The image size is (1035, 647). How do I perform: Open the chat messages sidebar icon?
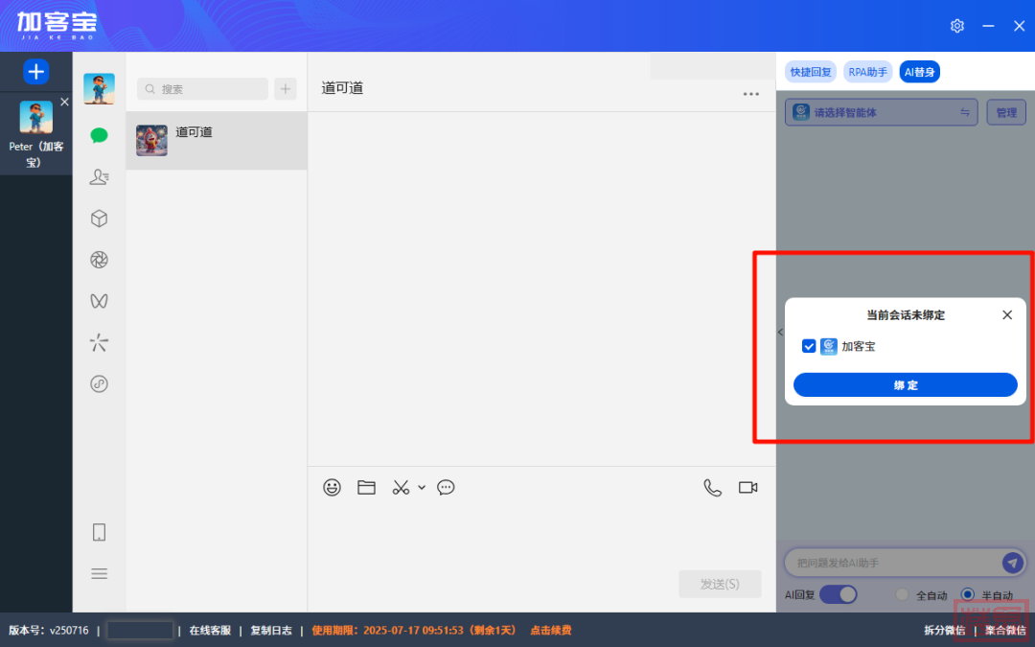coord(99,135)
